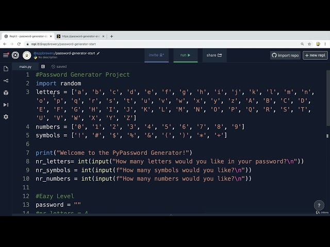This screenshot has width=330, height=247.
Task: Toggle the layout icon next to main.py
Action: pos(43,66)
